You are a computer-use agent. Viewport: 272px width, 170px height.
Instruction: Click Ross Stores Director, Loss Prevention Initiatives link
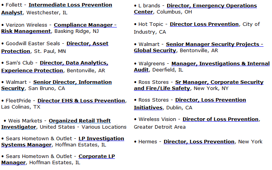[210, 100]
